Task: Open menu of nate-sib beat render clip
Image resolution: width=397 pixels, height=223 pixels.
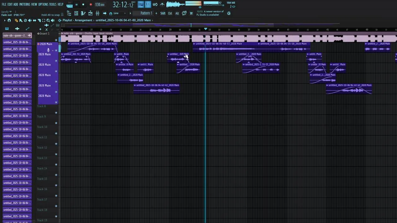Action: 62,33
